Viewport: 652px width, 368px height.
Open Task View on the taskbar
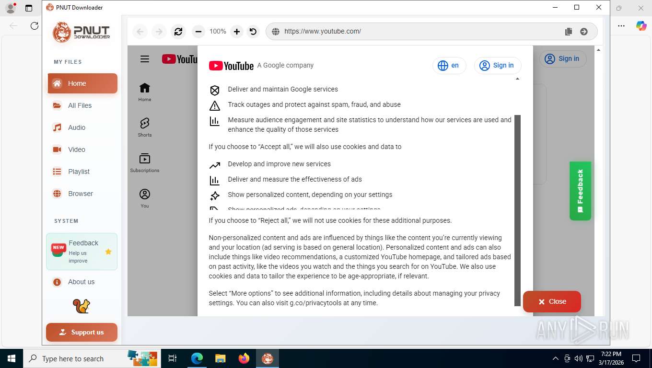coord(173,358)
